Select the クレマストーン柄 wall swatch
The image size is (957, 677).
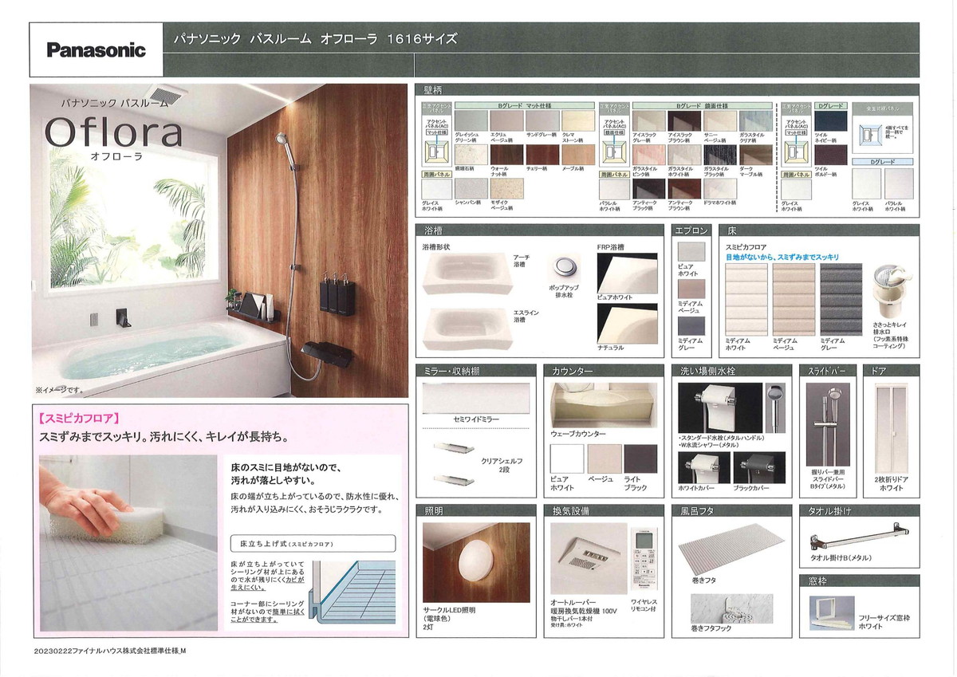(577, 120)
